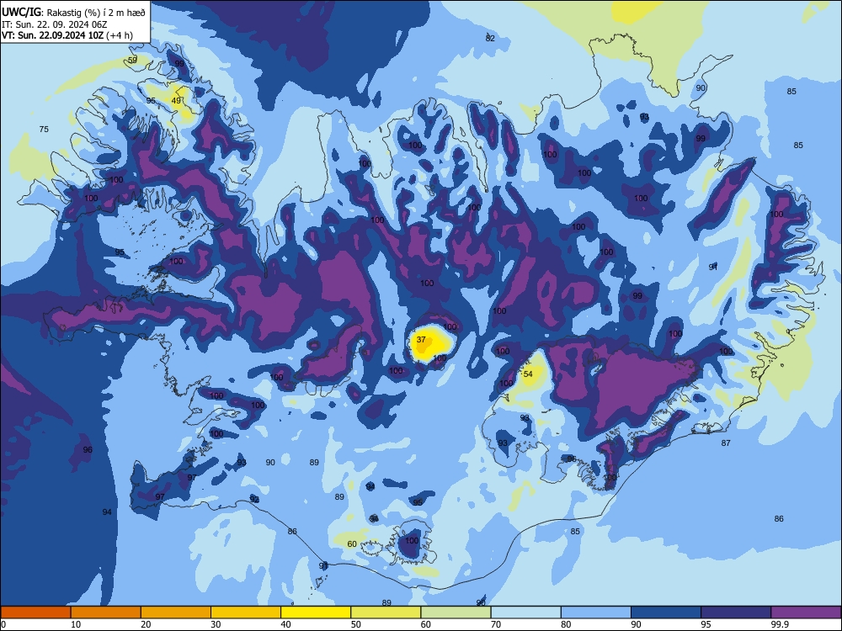Click the bright yellow 40–50 legend swatch
The width and height of the screenshot is (842, 631).
[316, 612]
